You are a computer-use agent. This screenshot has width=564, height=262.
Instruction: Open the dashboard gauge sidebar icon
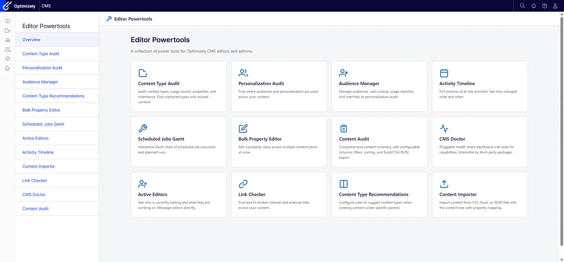click(x=8, y=21)
